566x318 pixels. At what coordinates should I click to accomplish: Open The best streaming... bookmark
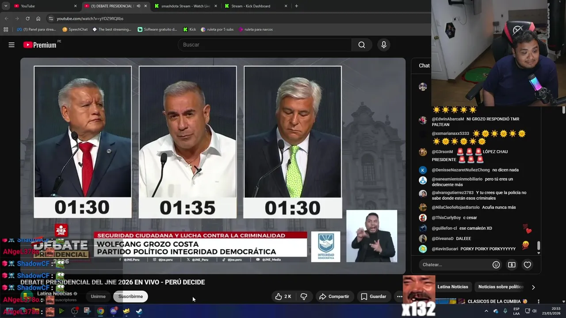coord(112,30)
